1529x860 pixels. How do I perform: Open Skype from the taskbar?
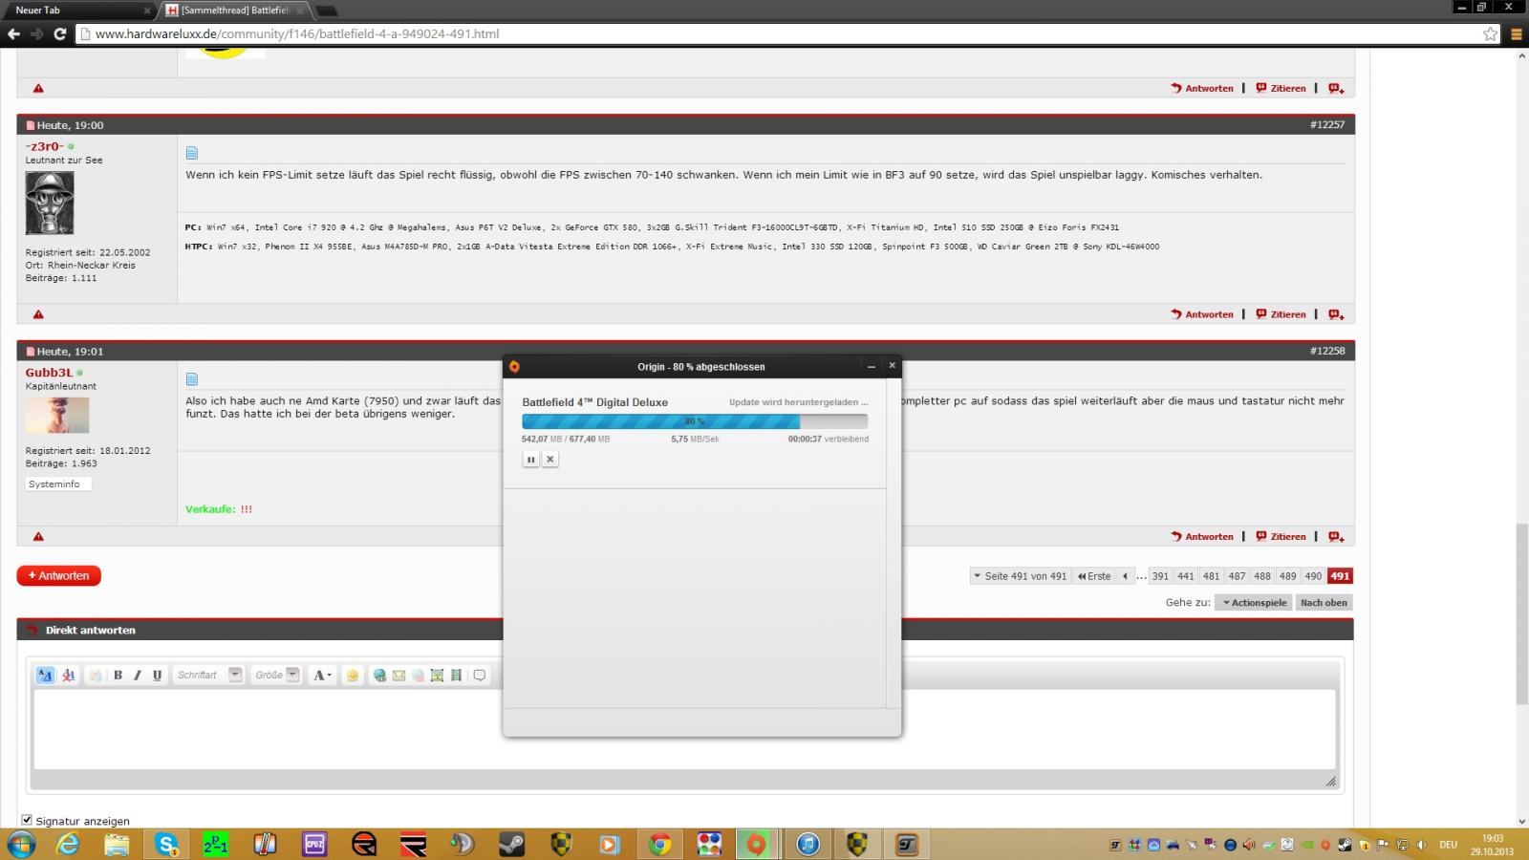click(167, 844)
